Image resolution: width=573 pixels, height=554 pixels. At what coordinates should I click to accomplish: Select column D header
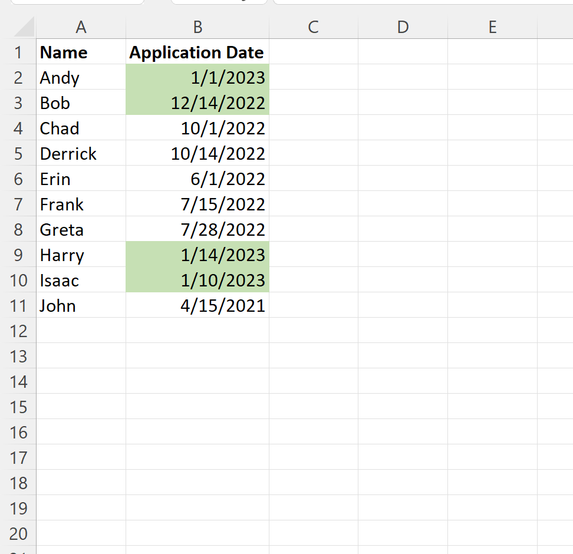pyautogui.click(x=403, y=27)
